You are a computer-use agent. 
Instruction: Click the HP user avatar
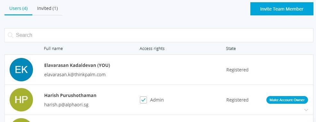(21, 100)
